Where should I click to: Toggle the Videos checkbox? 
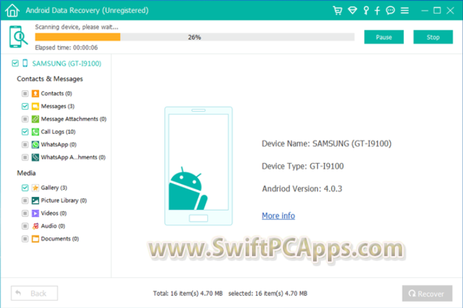tap(25, 213)
